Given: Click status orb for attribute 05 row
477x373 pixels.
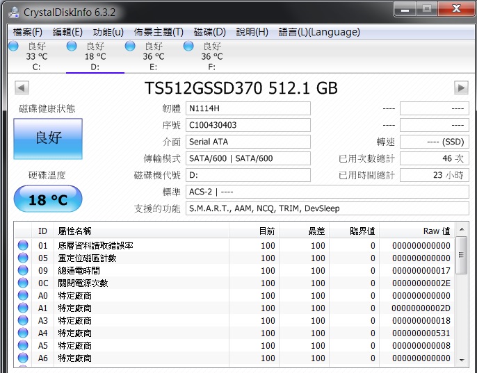Looking at the screenshot, I should pos(23,258).
